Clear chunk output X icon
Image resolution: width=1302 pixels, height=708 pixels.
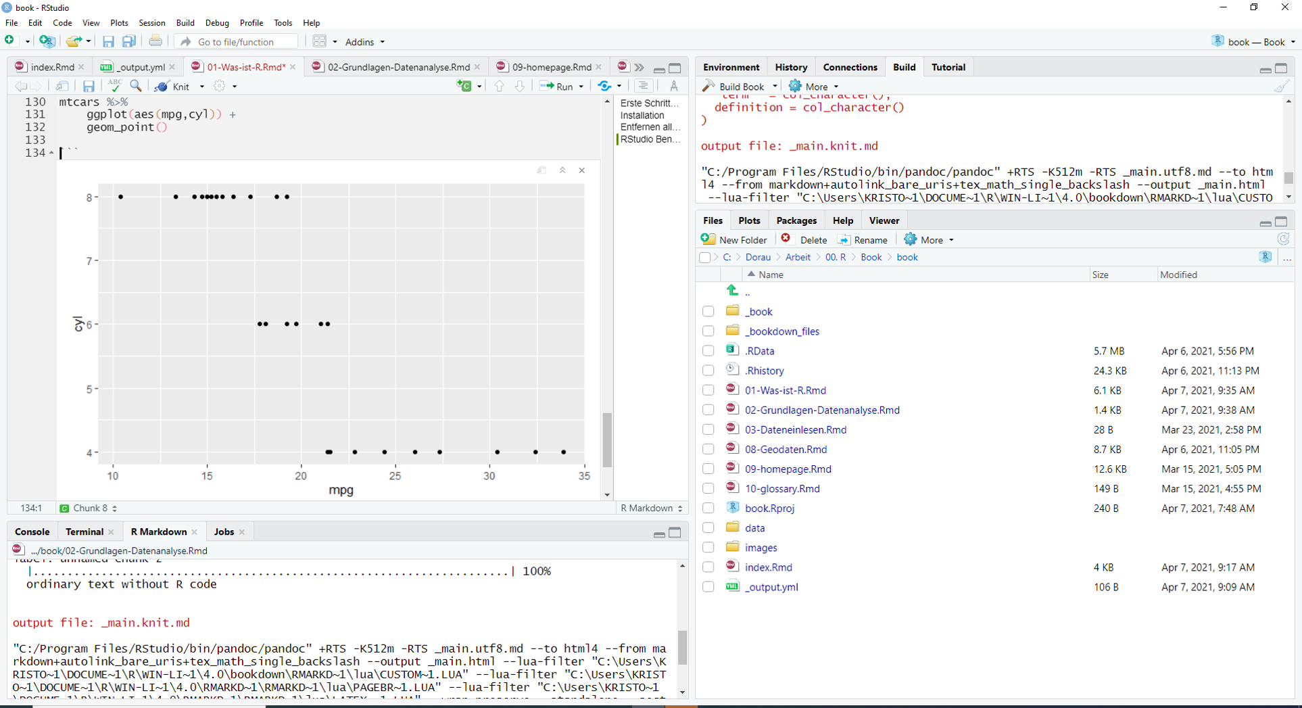(582, 170)
